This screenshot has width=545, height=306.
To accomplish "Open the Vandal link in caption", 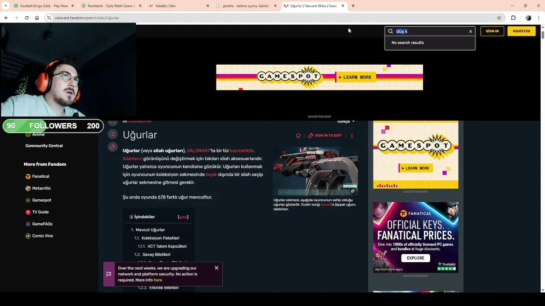I will (x=326, y=204).
